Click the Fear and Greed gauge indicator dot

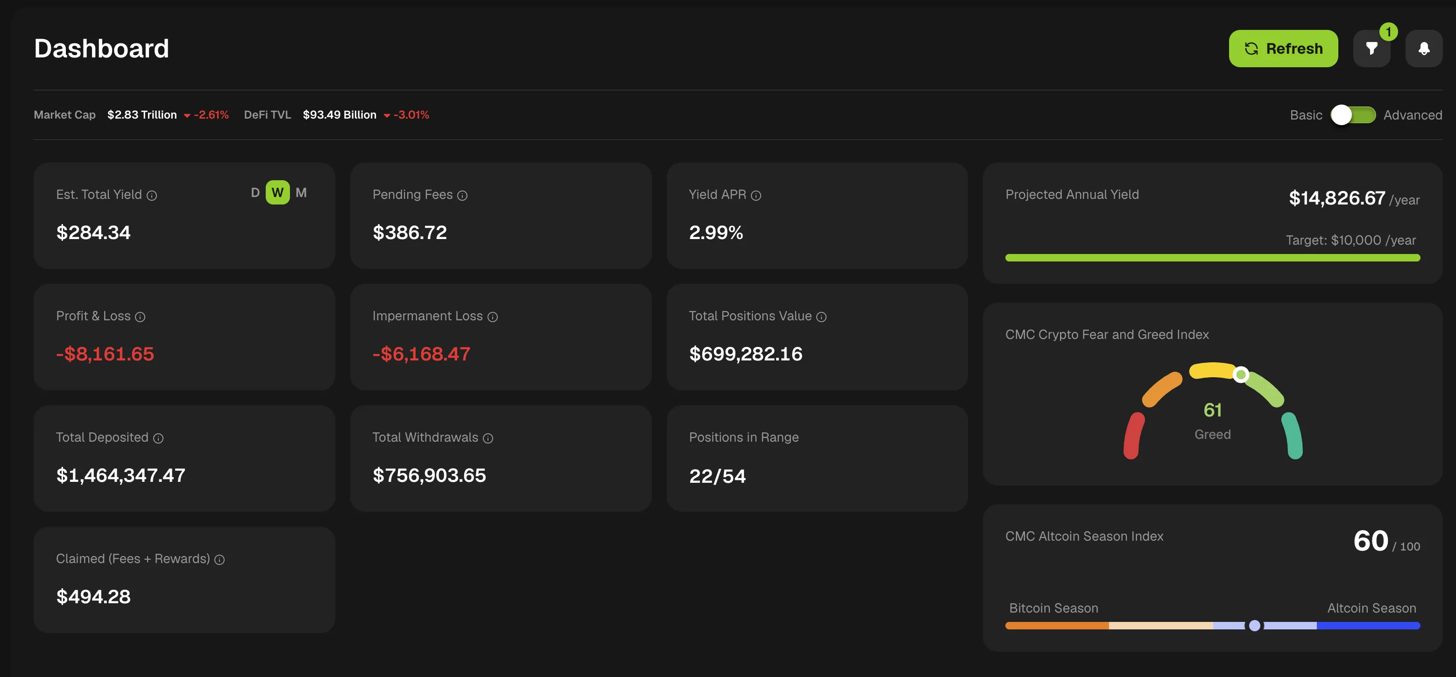(1241, 374)
